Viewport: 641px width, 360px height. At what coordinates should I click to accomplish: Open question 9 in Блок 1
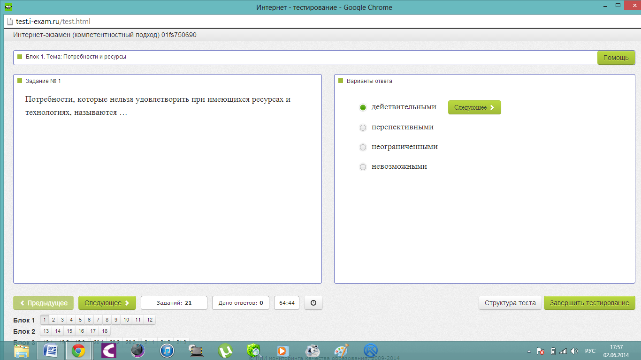(116, 320)
